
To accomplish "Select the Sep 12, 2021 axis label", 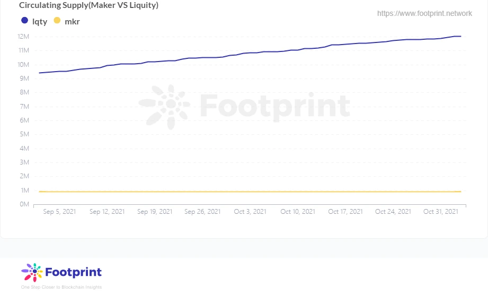I will tap(107, 211).
